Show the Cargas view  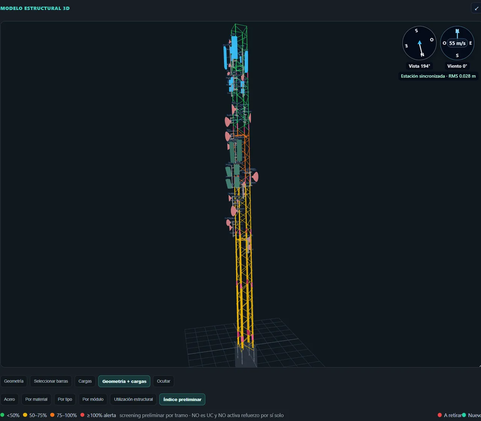[85, 381]
